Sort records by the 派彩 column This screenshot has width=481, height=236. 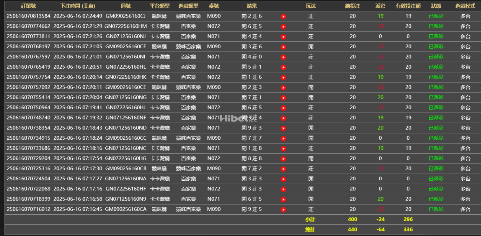380,6
